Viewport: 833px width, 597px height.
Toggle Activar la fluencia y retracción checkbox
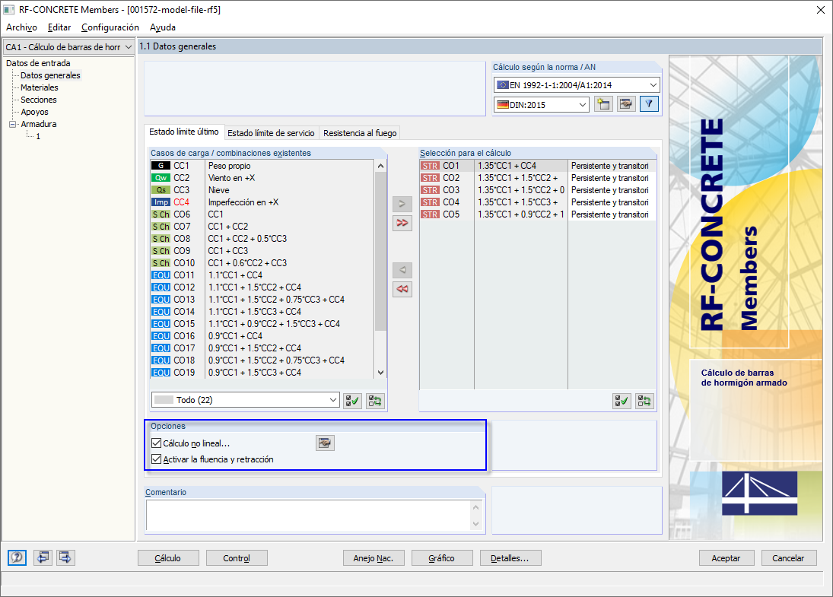tap(156, 459)
